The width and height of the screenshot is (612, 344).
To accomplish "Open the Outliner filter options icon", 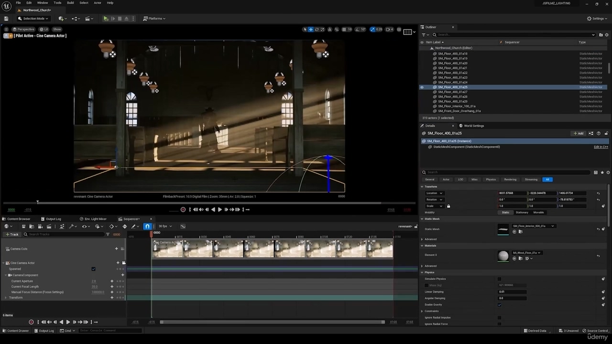I will [x=425, y=35].
